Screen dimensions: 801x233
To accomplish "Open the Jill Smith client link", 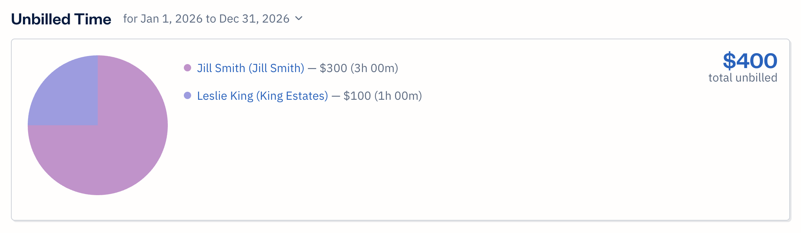I will coord(250,68).
